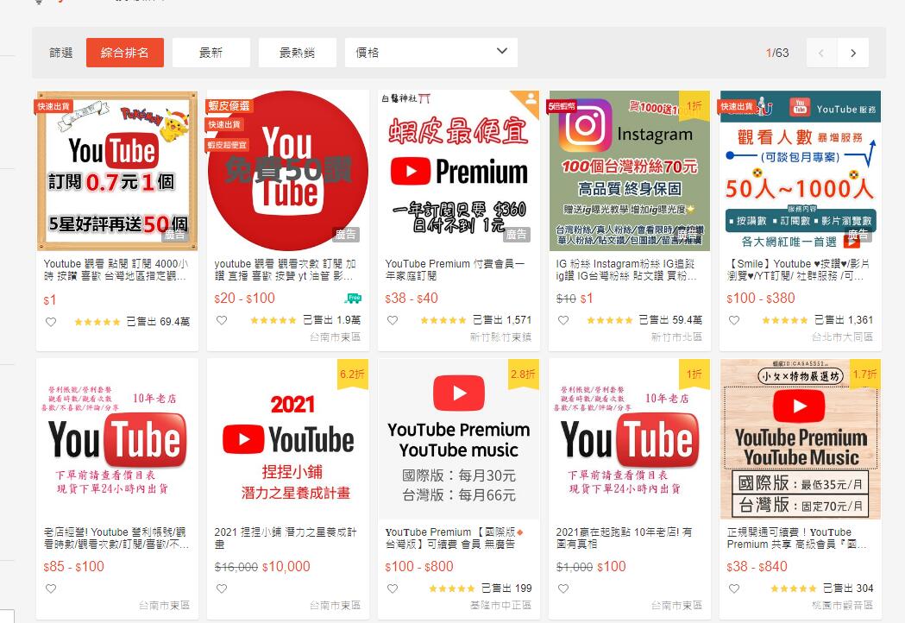Click sold count "已售出 59.4萬"
Screen dimensions: 905x623
pos(670,320)
